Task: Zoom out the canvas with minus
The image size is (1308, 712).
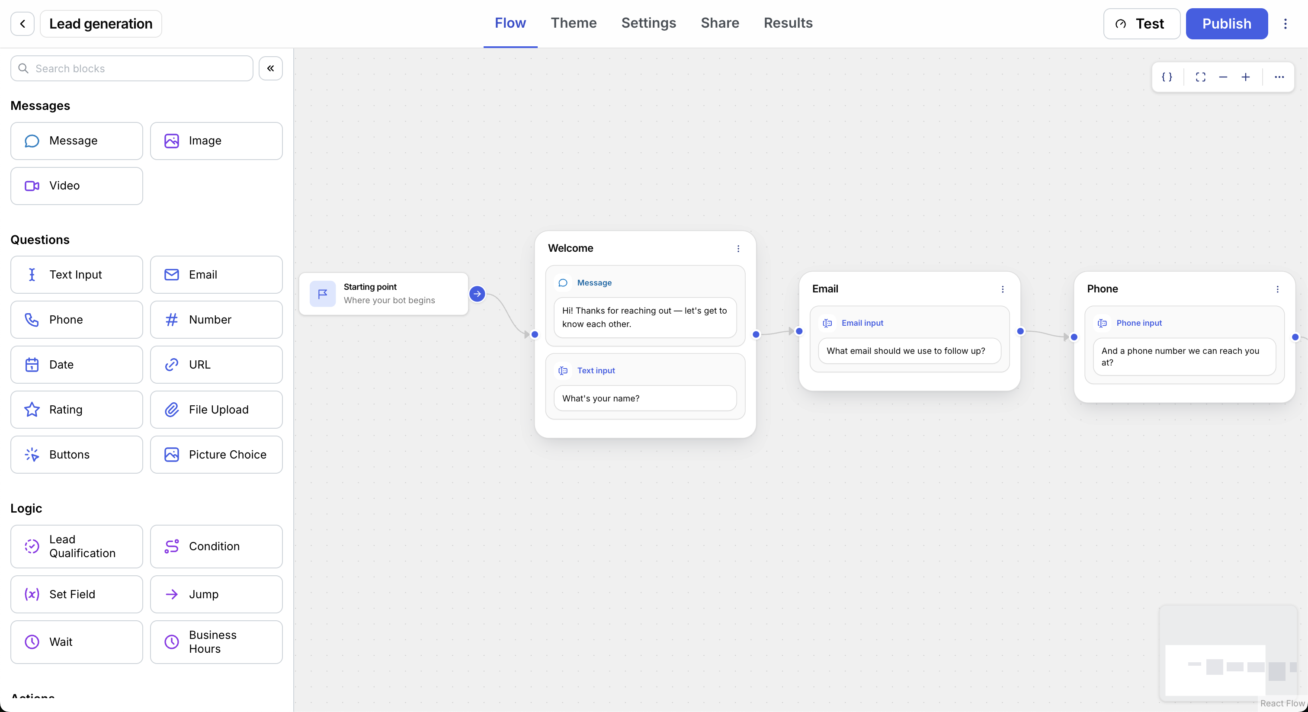Action: pos(1223,77)
